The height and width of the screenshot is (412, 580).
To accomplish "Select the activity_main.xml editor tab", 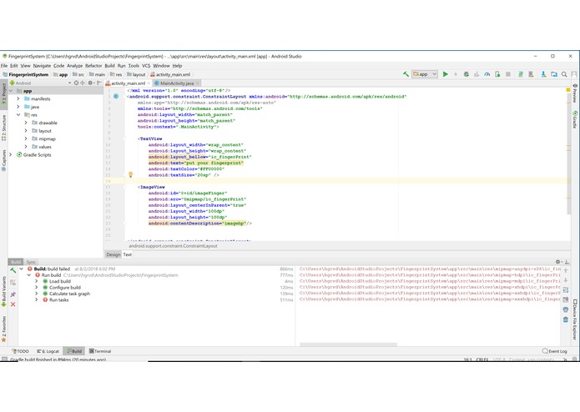I will [x=128, y=83].
